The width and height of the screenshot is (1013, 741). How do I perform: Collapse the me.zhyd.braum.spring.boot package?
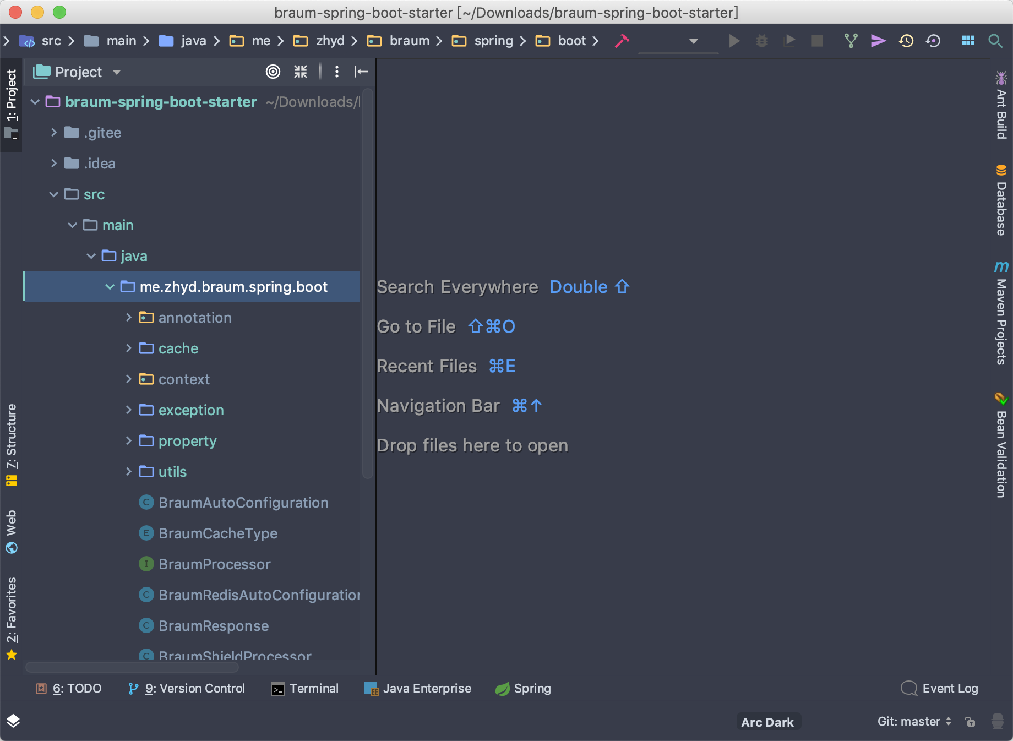click(110, 287)
